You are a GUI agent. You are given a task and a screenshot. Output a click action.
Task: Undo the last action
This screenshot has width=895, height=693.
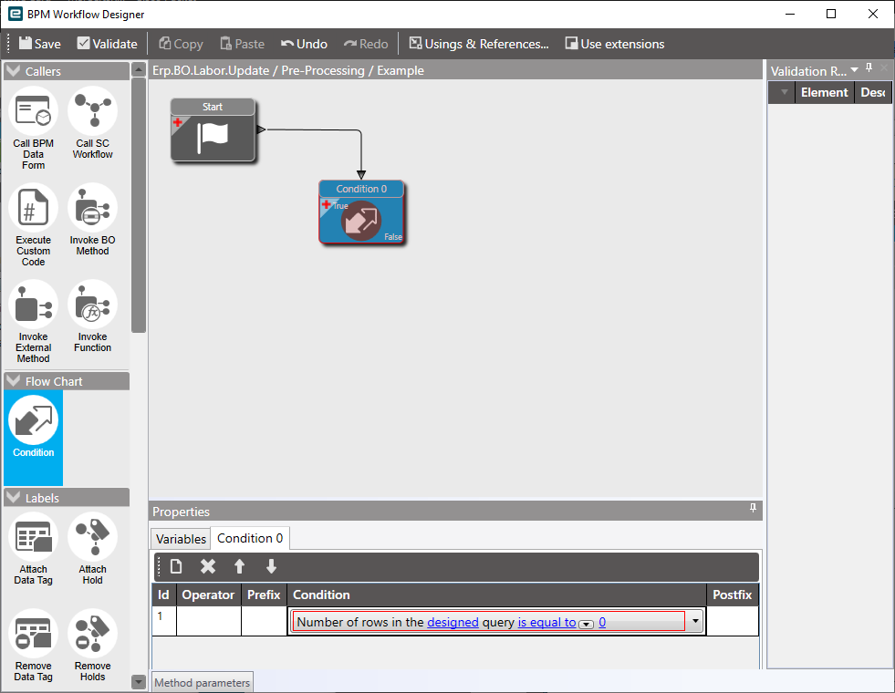(304, 44)
